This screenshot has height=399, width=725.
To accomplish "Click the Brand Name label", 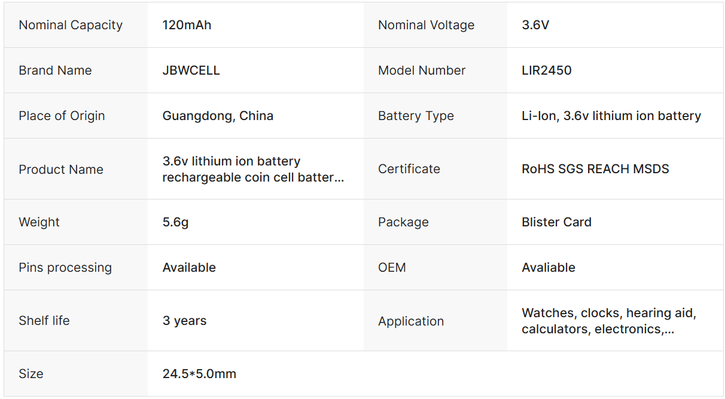I will tap(55, 70).
